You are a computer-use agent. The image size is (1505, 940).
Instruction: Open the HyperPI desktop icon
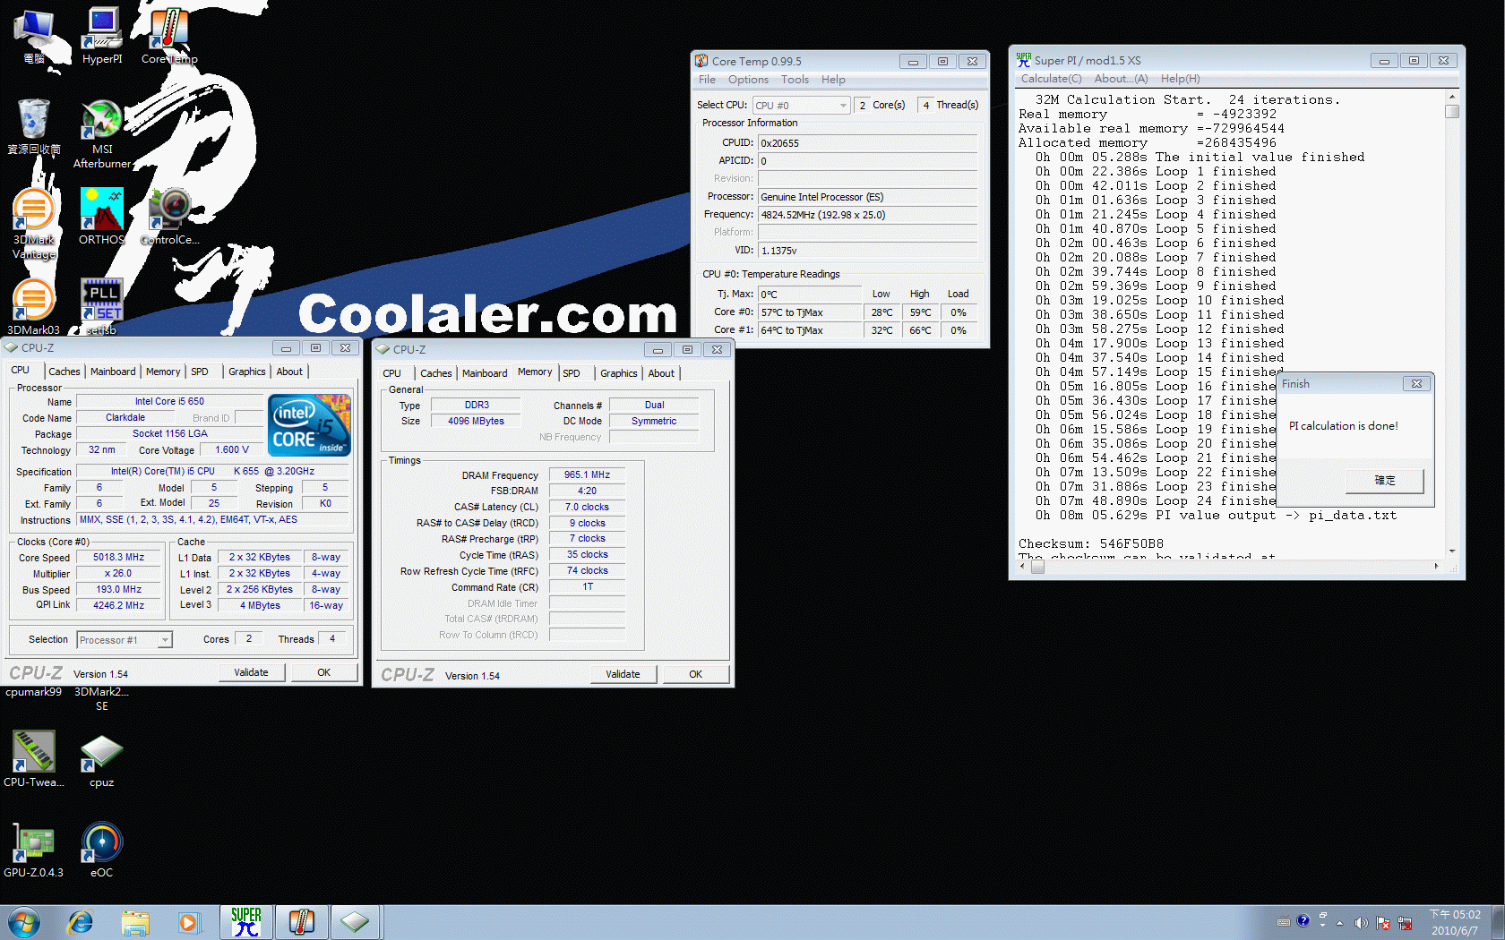coord(102,36)
